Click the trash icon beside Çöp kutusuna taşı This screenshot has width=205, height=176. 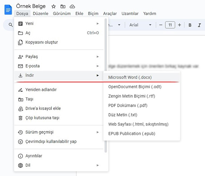[20, 118]
